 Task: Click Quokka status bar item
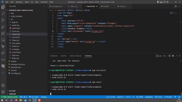click(44, 97)
